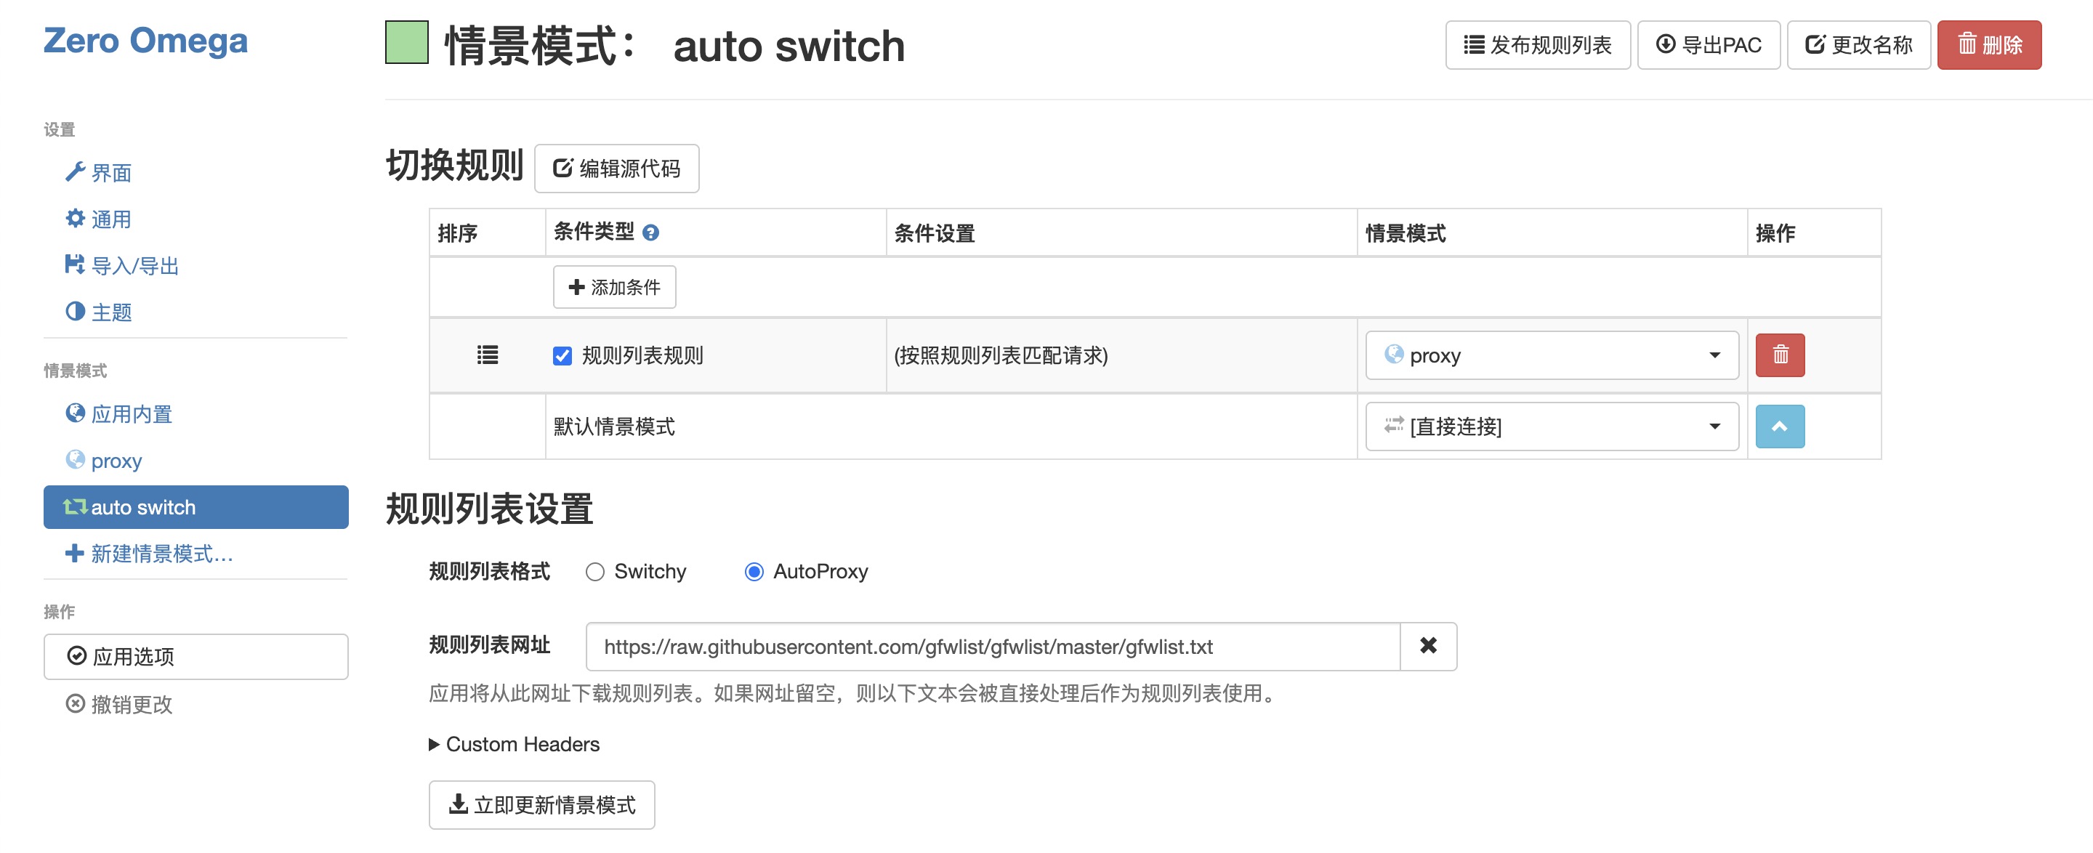Screen dimensions: 2093x853
Task: Click the Zero Omega title link
Action: [x=145, y=41]
